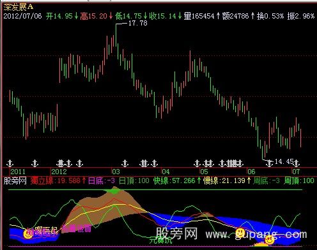Click the peak price label 17.78

tap(138, 23)
